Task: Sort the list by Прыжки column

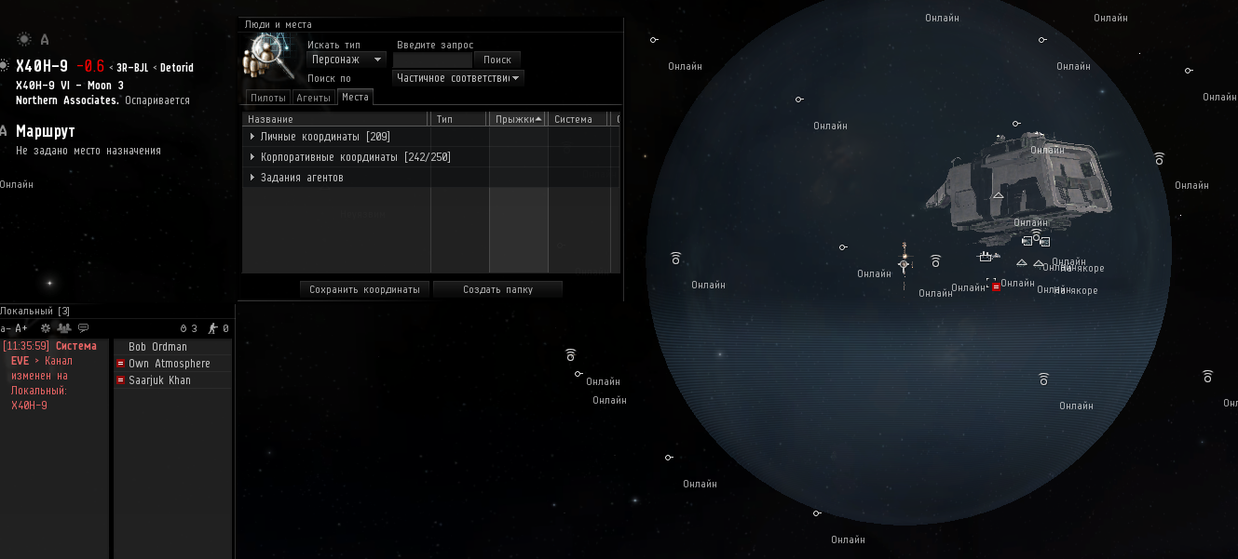Action: (x=518, y=119)
